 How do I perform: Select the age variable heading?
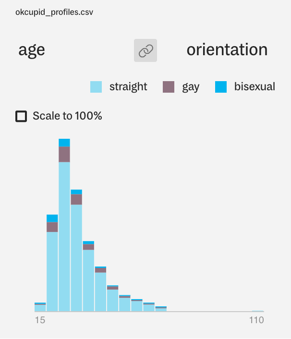point(32,50)
